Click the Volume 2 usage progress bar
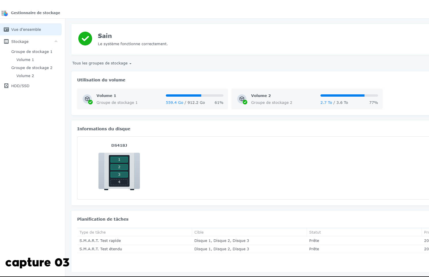This screenshot has height=277, width=429. (349, 95)
